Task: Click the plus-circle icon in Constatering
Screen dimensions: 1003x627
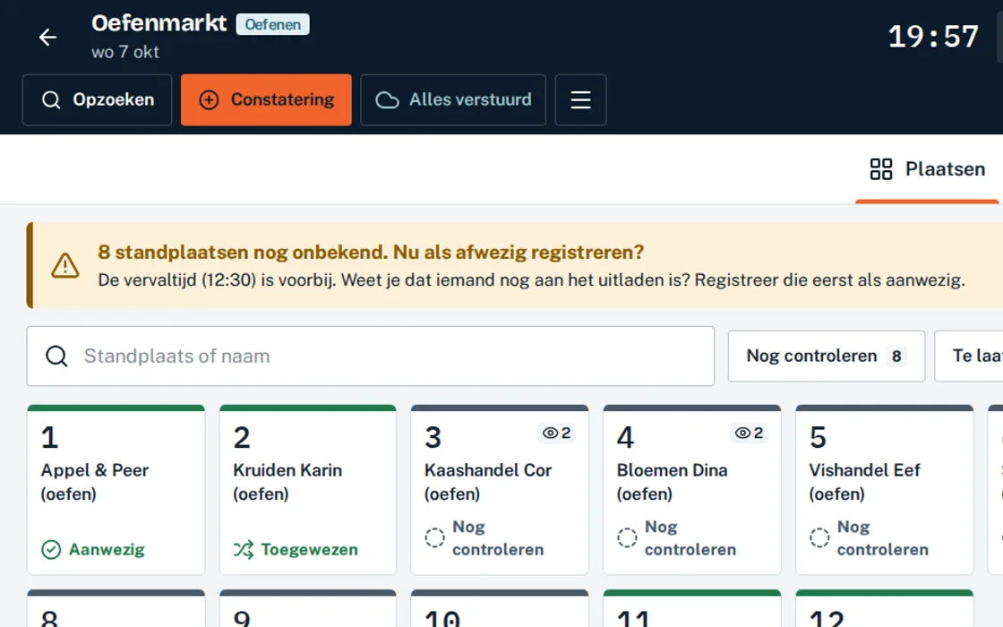Action: 209,99
